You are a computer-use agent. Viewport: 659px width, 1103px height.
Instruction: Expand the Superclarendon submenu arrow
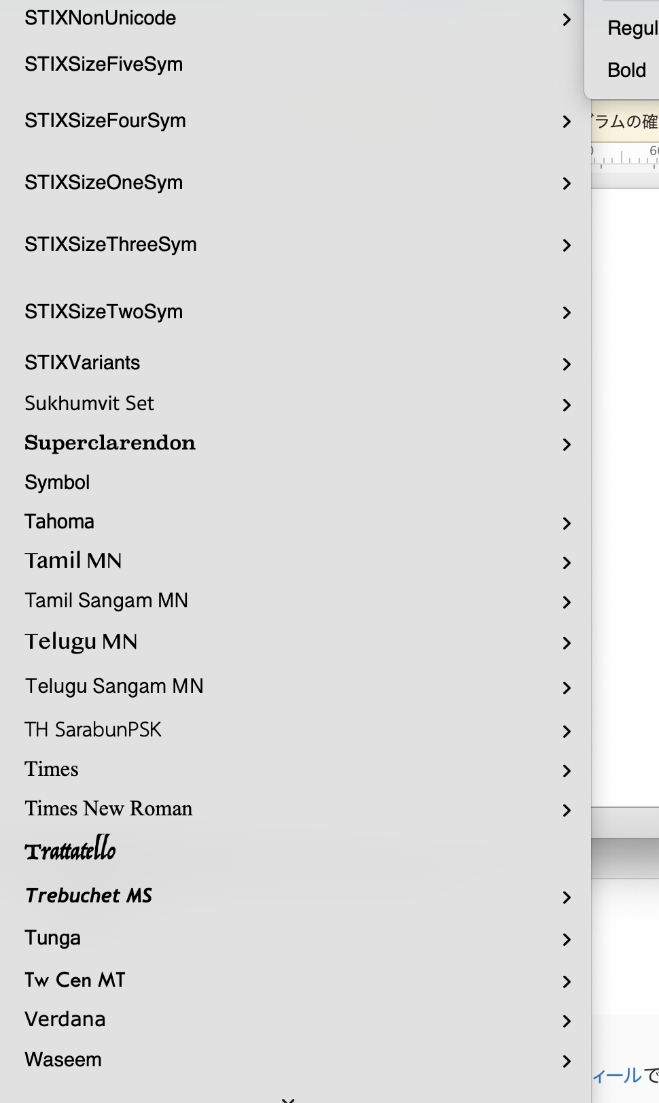pyautogui.click(x=567, y=445)
